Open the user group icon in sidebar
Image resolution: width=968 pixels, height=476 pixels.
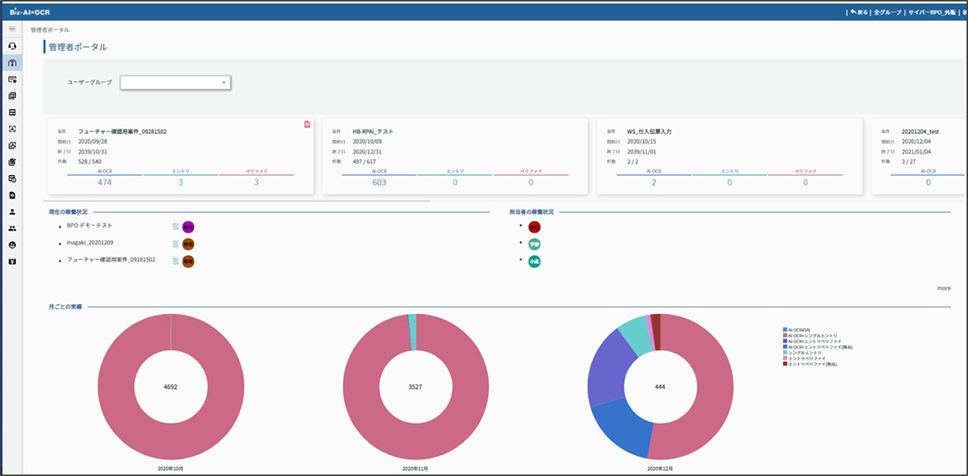click(12, 228)
